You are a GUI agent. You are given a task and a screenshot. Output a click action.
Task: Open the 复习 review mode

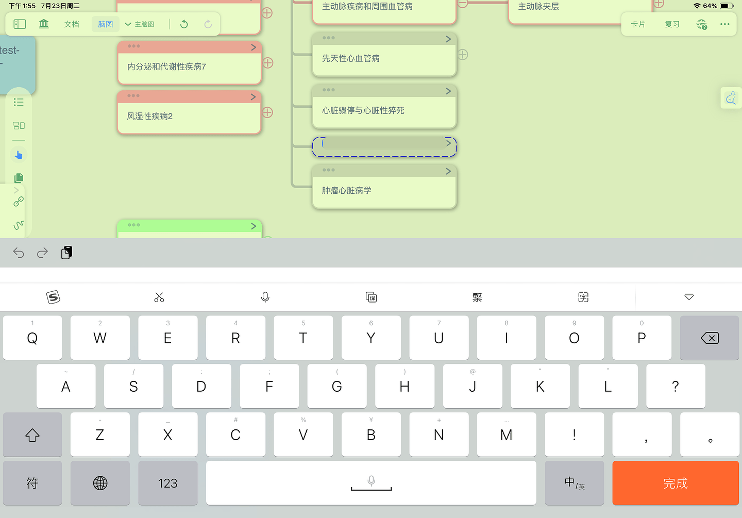[672, 24]
